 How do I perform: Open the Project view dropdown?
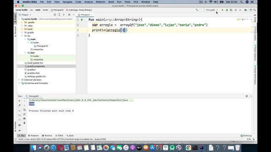[25, 15]
